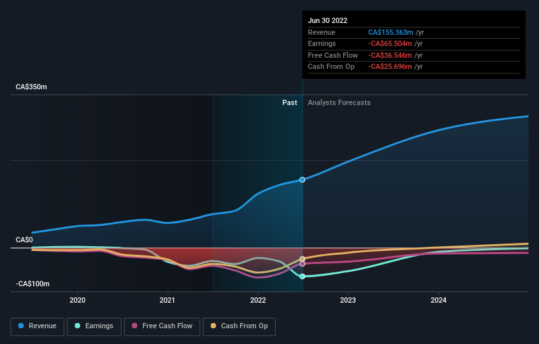This screenshot has width=539, height=344.
Task: Toggle the Earnings legend button
Action: pos(94,326)
